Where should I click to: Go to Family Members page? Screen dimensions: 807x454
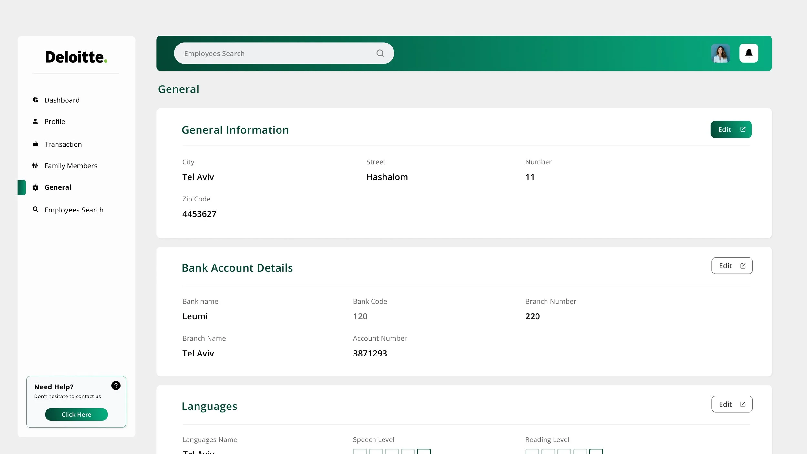coord(71,166)
